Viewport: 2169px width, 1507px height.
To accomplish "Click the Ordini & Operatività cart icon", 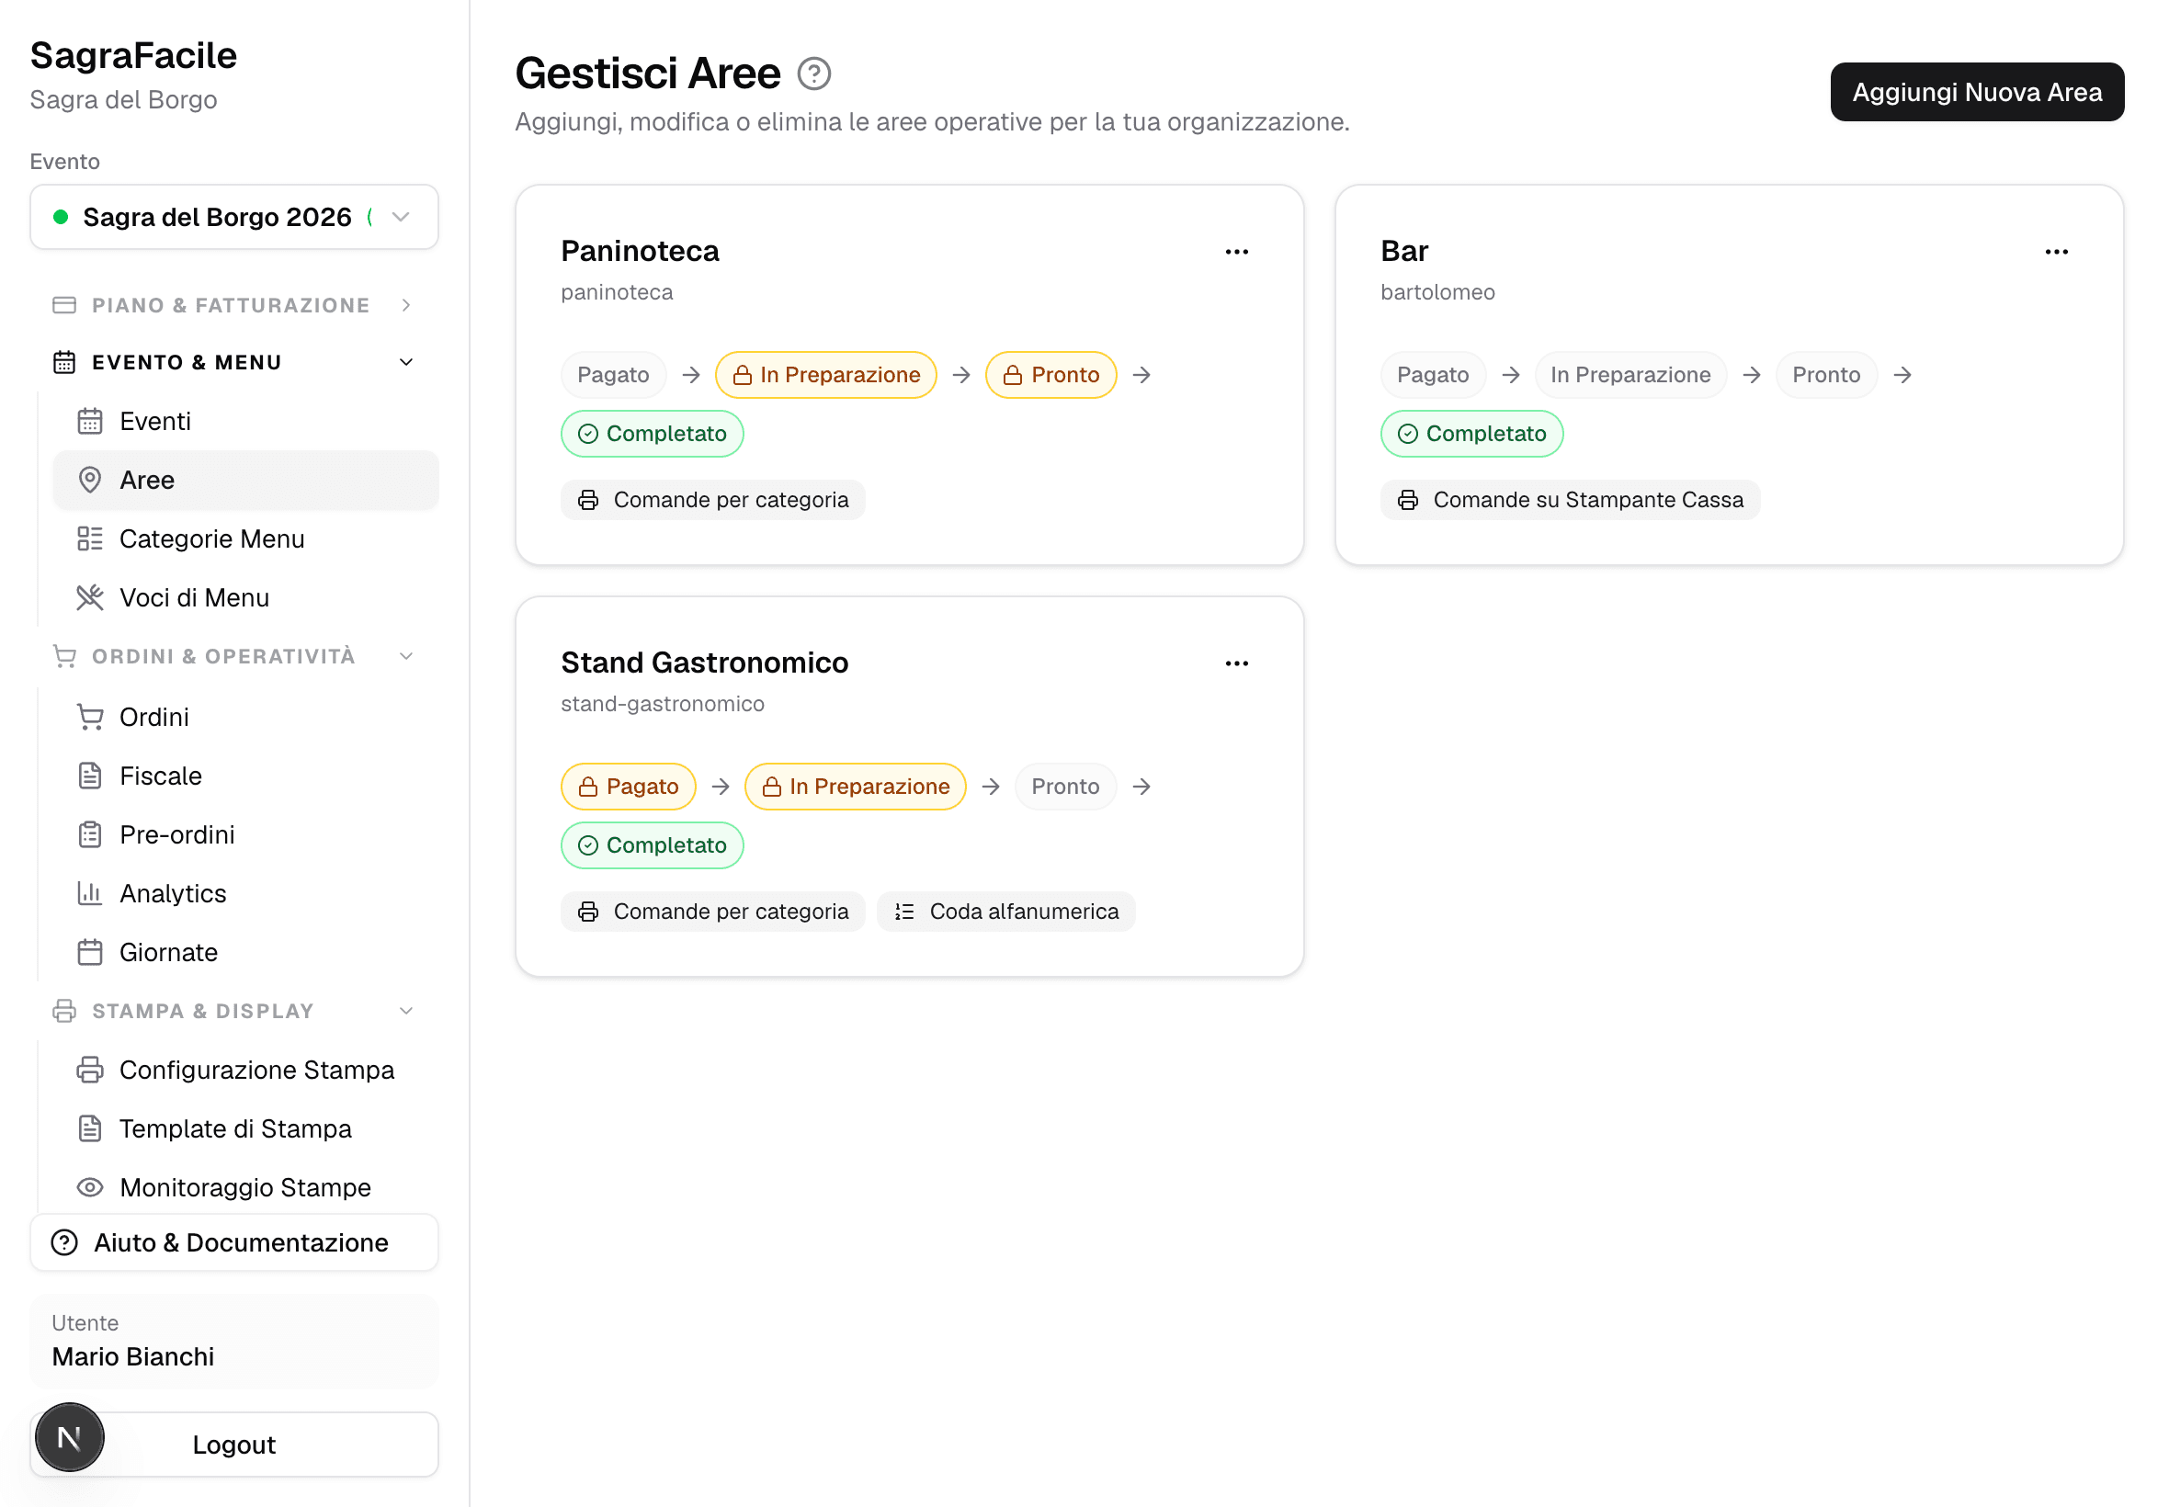I will point(64,656).
